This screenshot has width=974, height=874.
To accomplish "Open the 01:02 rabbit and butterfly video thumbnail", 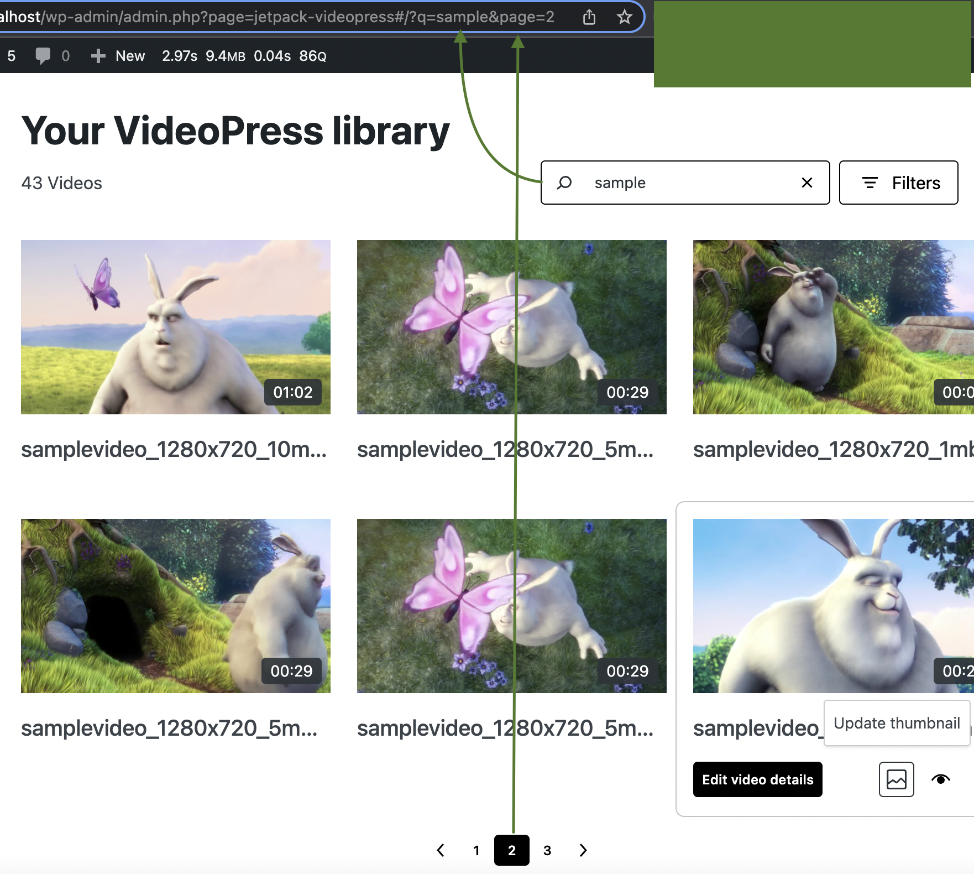I will click(176, 327).
